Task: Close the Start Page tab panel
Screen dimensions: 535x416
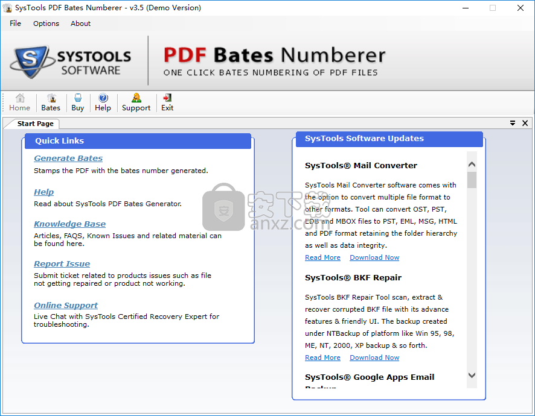Action: click(525, 123)
